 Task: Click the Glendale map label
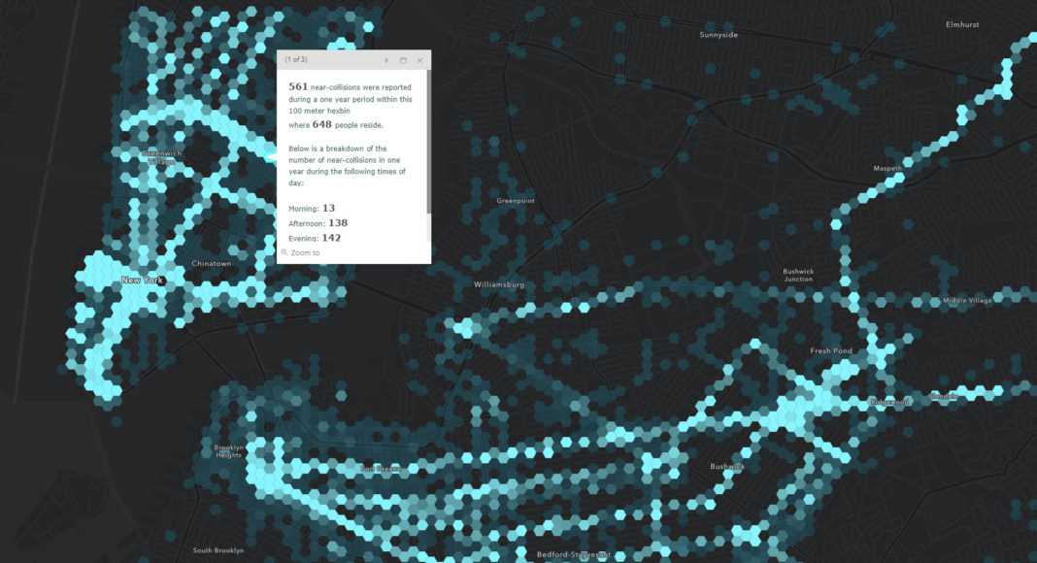(x=943, y=396)
